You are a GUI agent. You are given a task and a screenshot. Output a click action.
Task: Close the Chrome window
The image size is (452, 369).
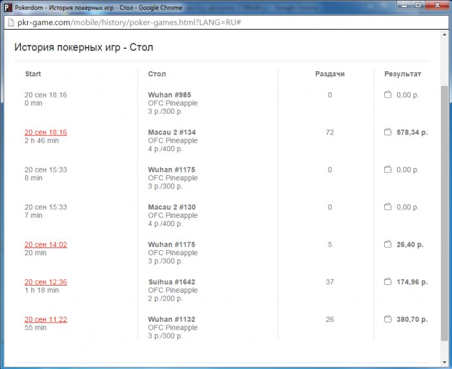click(437, 5)
